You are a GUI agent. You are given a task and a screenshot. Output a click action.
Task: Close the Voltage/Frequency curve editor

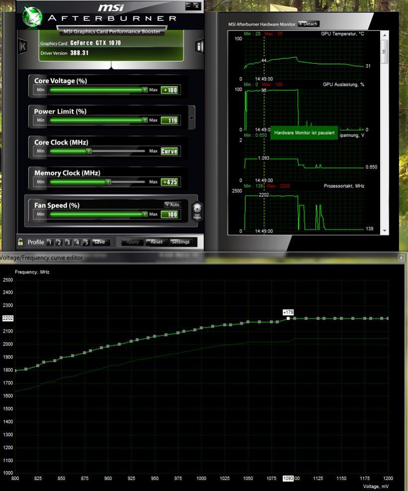coord(401,258)
